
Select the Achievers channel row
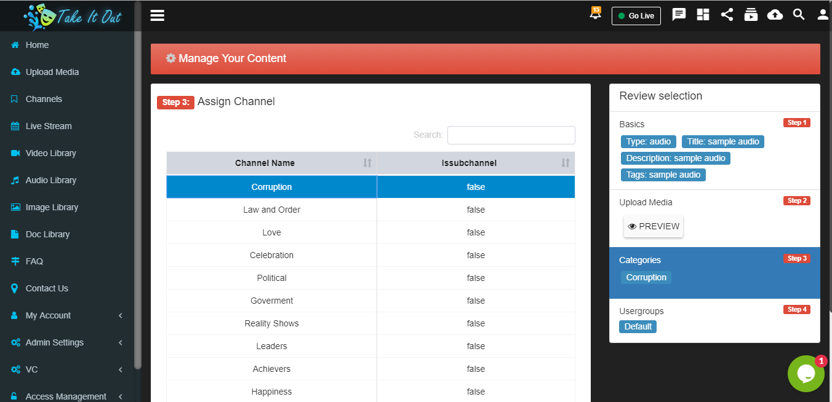pos(370,369)
